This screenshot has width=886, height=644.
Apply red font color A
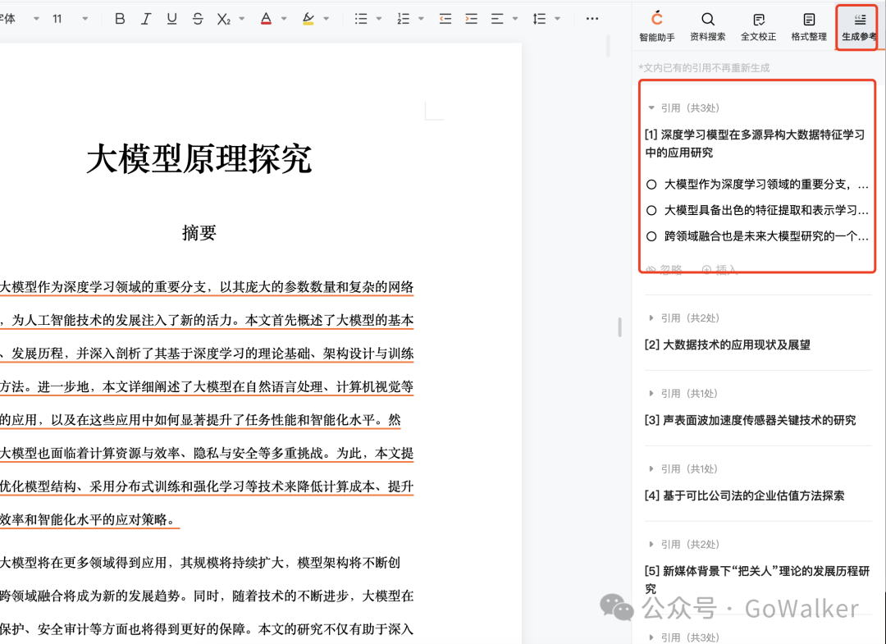(x=266, y=19)
